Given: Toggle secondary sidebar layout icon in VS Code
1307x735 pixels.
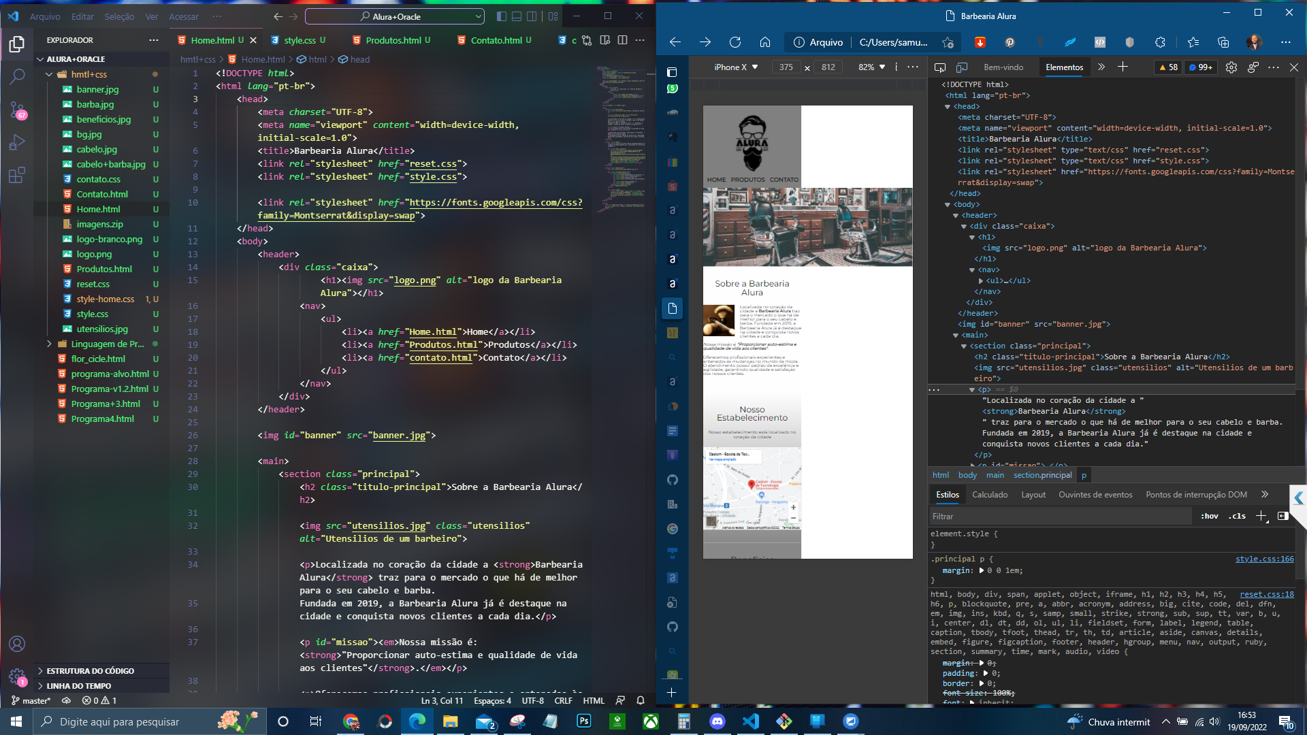Looking at the screenshot, I should tap(532, 16).
